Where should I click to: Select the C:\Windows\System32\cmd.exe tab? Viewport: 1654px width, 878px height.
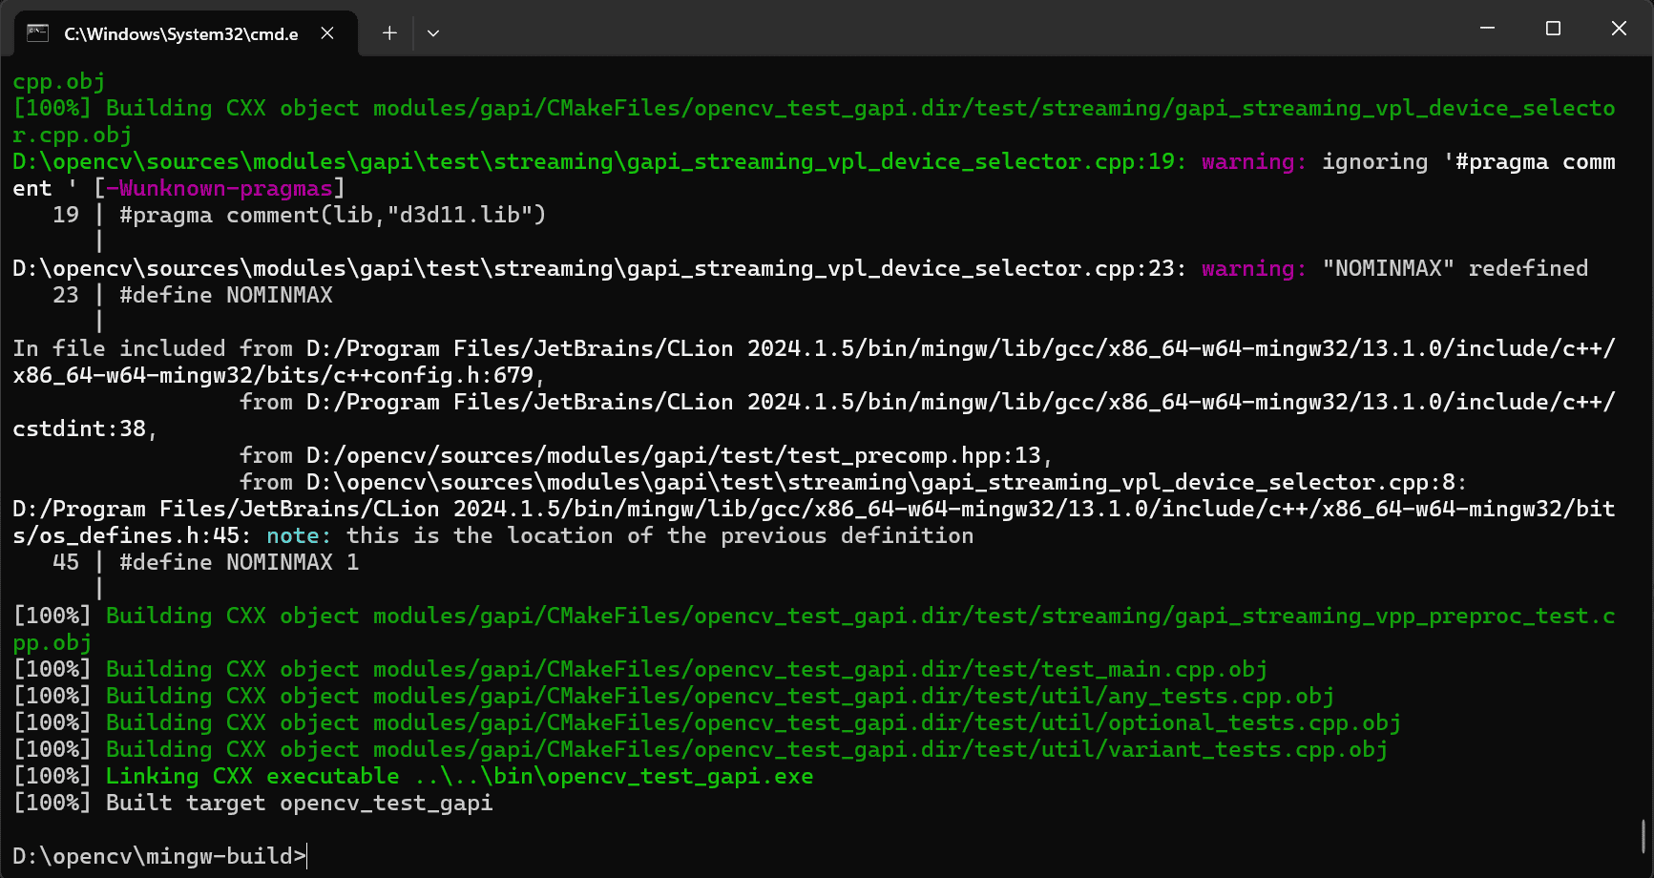pyautogui.click(x=186, y=33)
